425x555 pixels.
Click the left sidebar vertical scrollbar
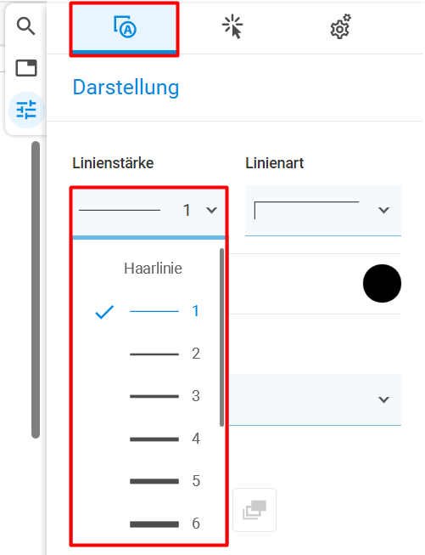(x=36, y=290)
